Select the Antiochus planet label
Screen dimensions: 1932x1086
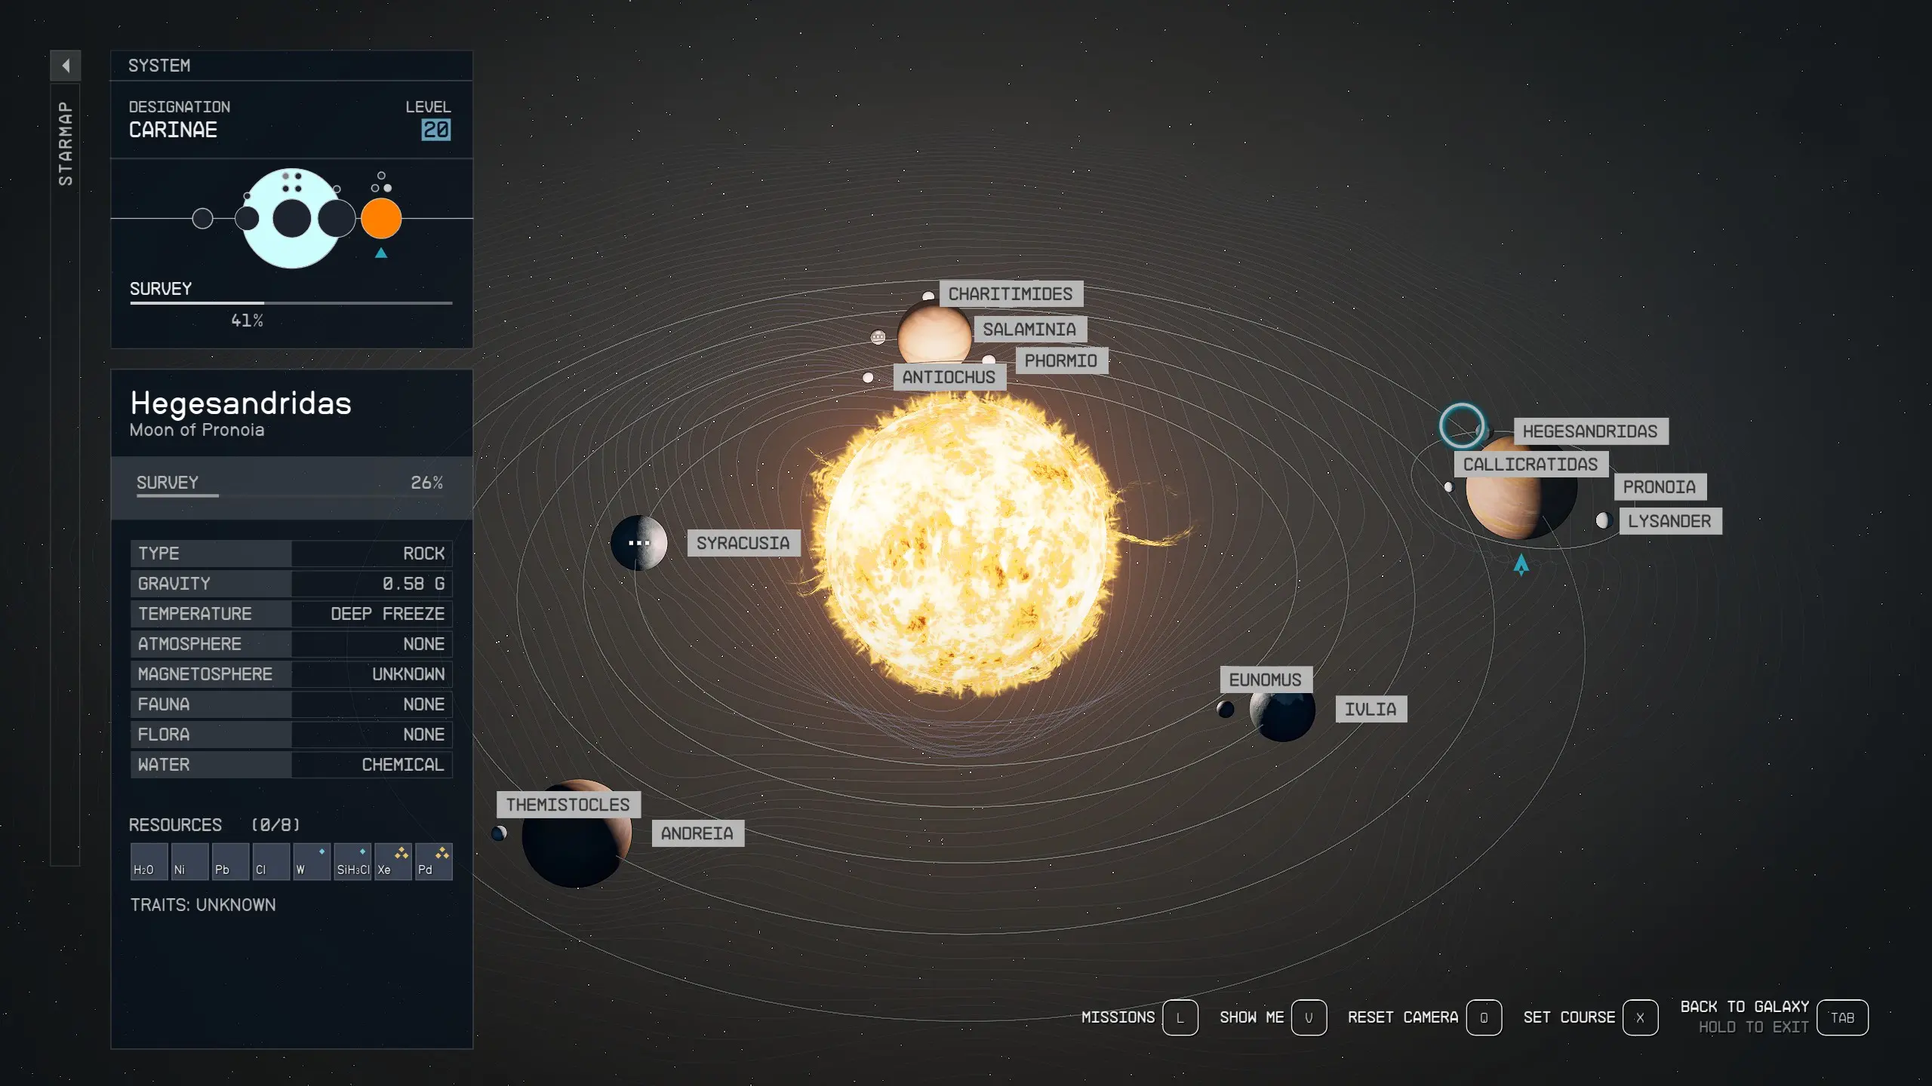pos(945,376)
